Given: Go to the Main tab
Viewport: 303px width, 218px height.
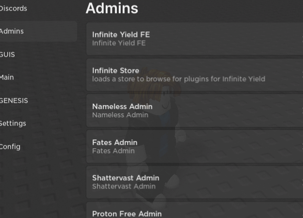Looking at the screenshot, I should click(x=7, y=78).
